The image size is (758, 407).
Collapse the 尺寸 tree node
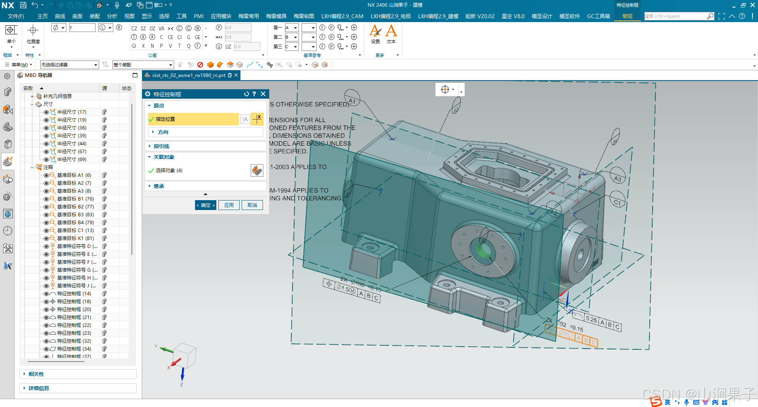[32, 104]
